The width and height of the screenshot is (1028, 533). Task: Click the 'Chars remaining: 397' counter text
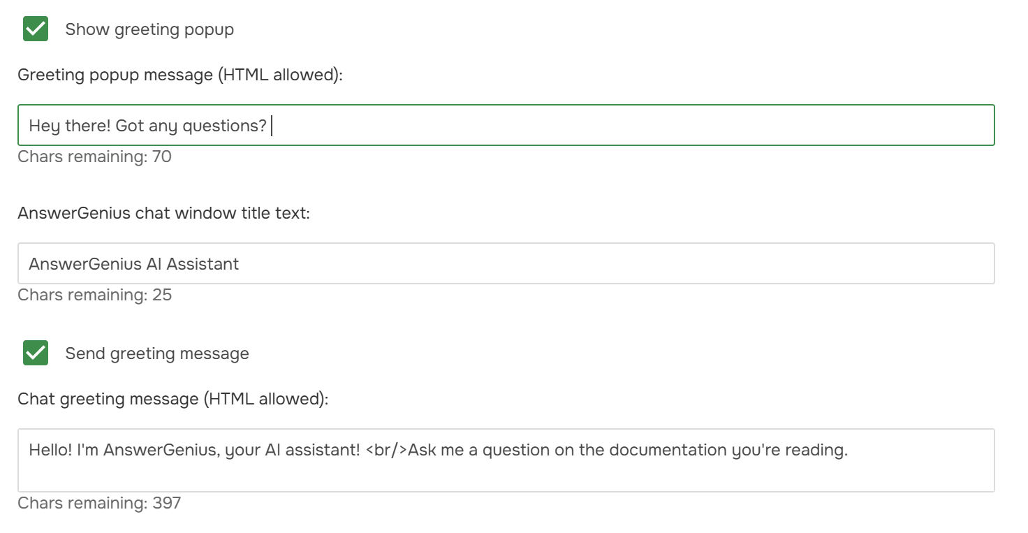98,503
